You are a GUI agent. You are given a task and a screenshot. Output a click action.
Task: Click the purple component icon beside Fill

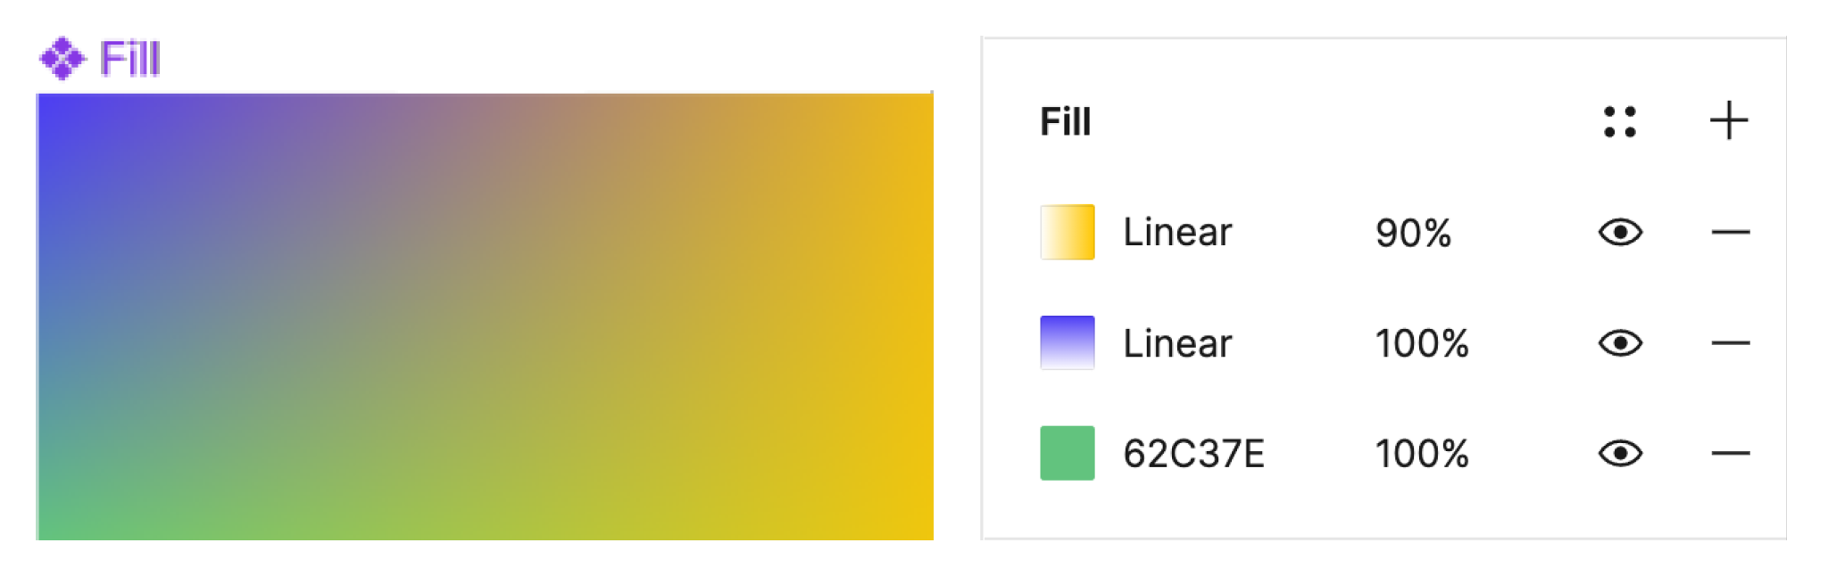pos(62,59)
